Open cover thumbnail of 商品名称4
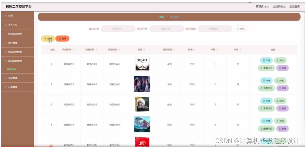Image resolution: width=305 pixels, height=147 pixels. pos(142,124)
